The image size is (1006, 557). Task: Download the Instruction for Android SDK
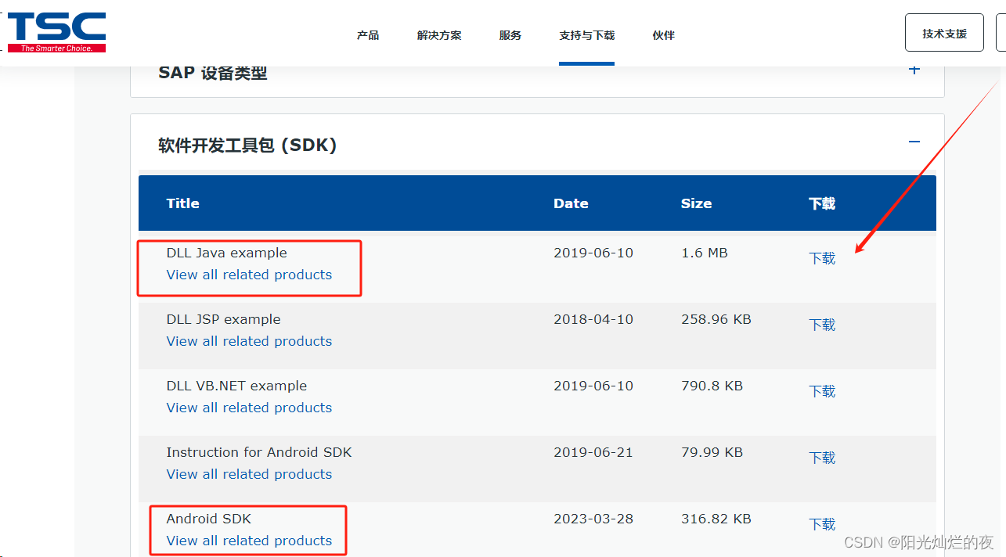pyautogui.click(x=822, y=457)
